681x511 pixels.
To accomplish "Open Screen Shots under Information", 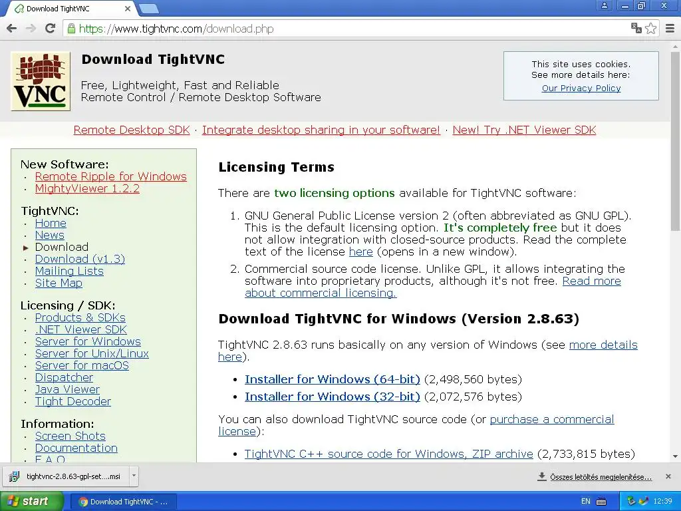I will (70, 436).
